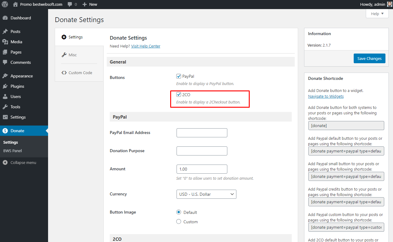Open the Media menu item

(24, 42)
